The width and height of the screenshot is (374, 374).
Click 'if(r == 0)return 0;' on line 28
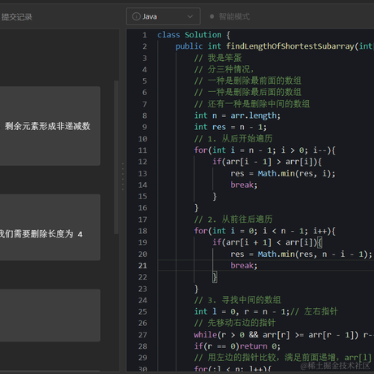pos(237,346)
